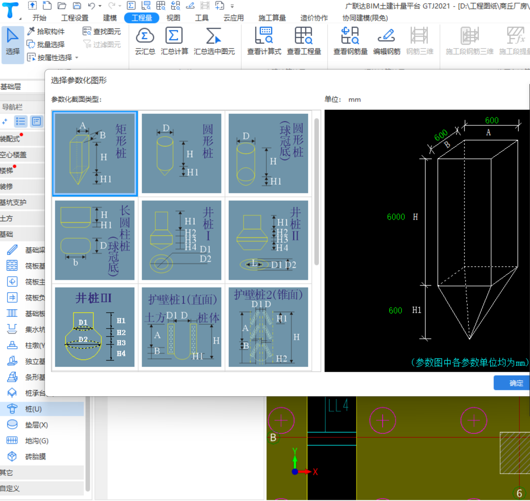530x501 pixels.
Task: Open 查看工程量 tool
Action: (x=304, y=42)
